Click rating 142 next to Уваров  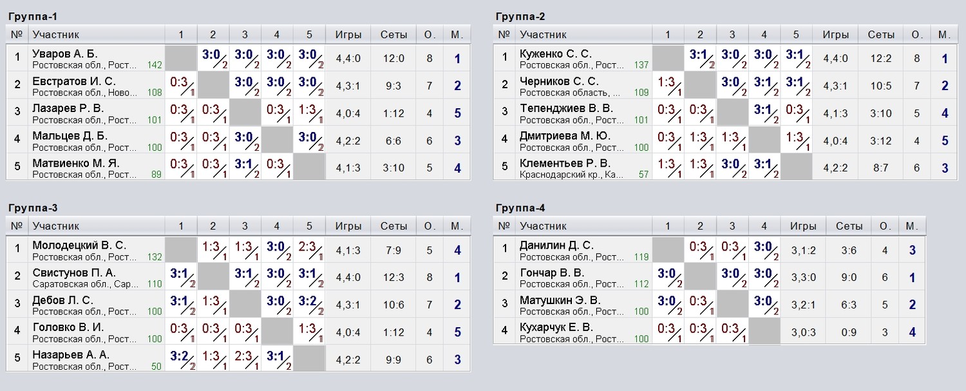[x=155, y=65]
